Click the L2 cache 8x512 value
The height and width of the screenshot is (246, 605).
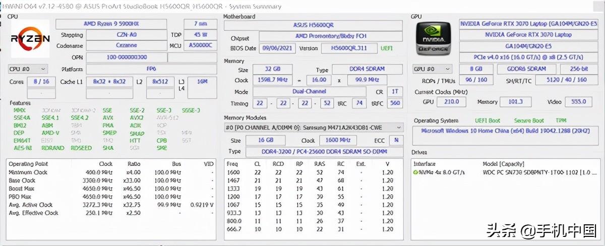[x=160, y=82]
